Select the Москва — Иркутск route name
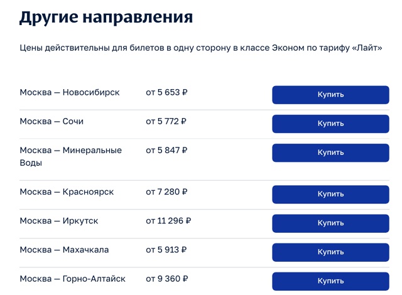Screen dimensions: 402x295 59,221
